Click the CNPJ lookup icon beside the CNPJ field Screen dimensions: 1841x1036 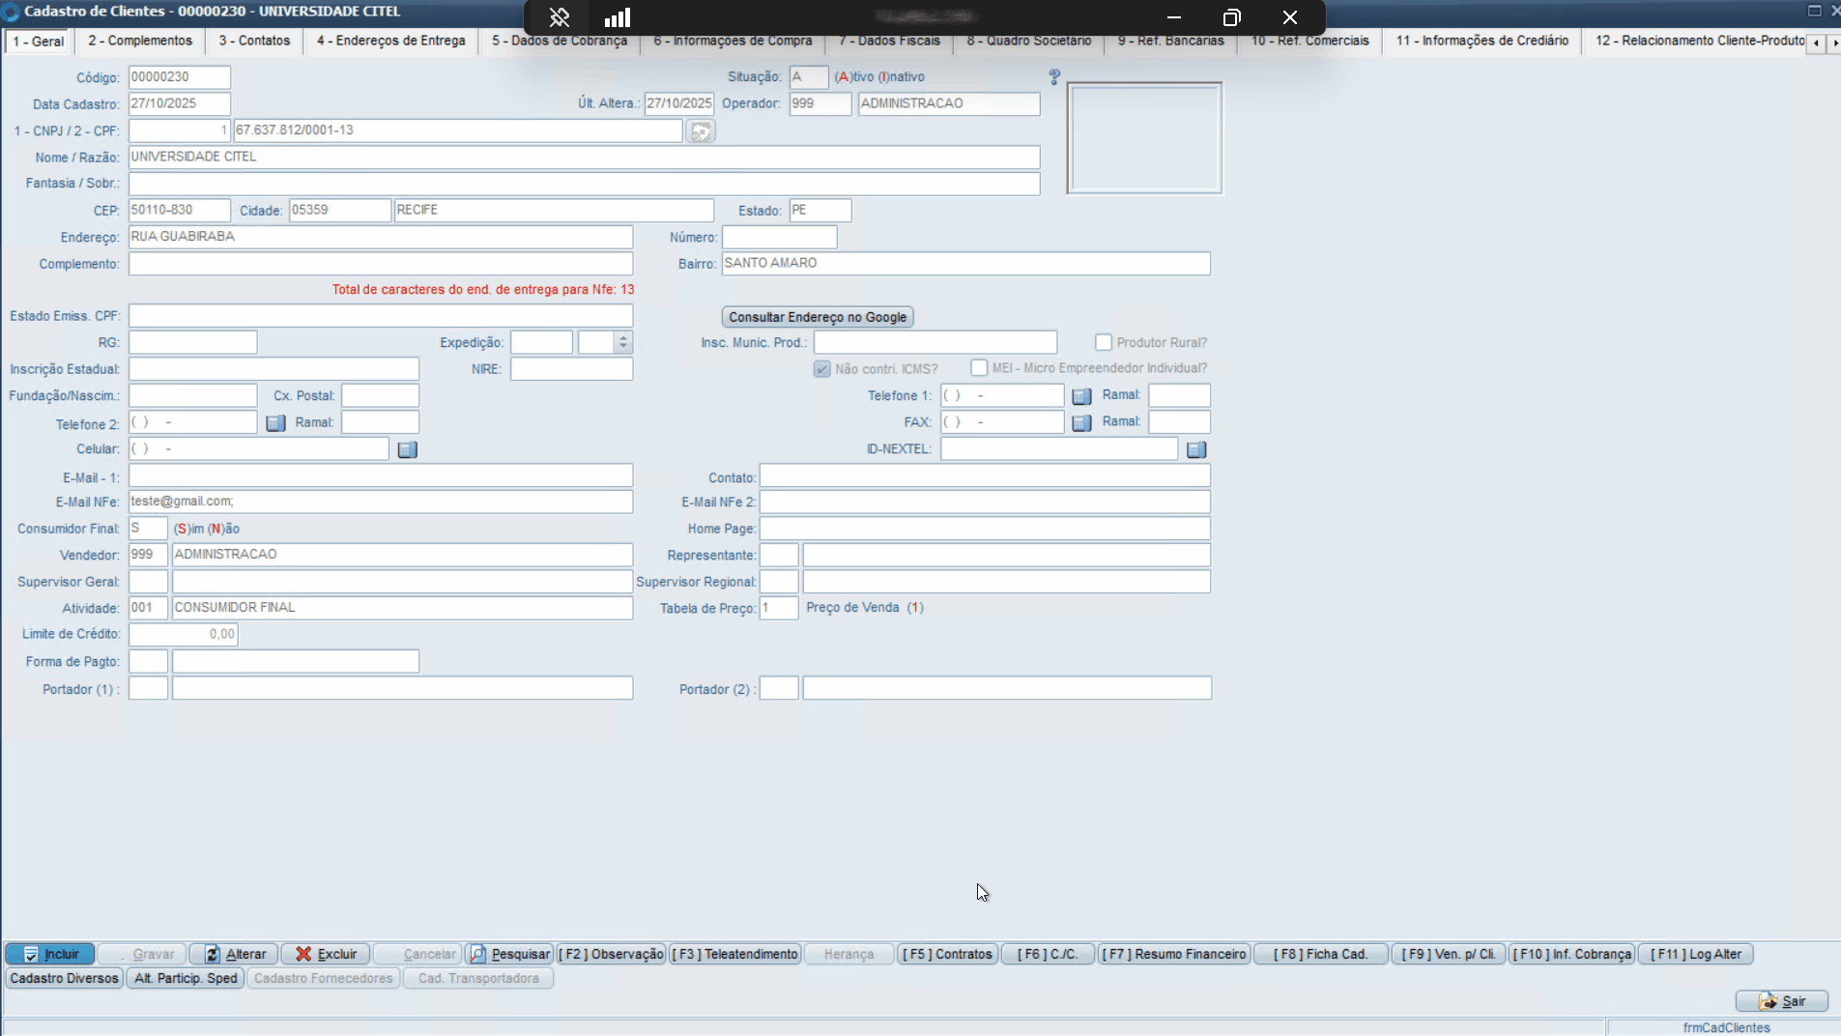tap(701, 131)
